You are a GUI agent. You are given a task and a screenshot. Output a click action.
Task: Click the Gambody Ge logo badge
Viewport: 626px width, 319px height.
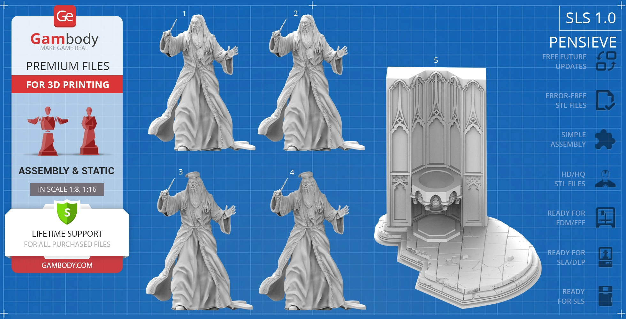pos(65,16)
